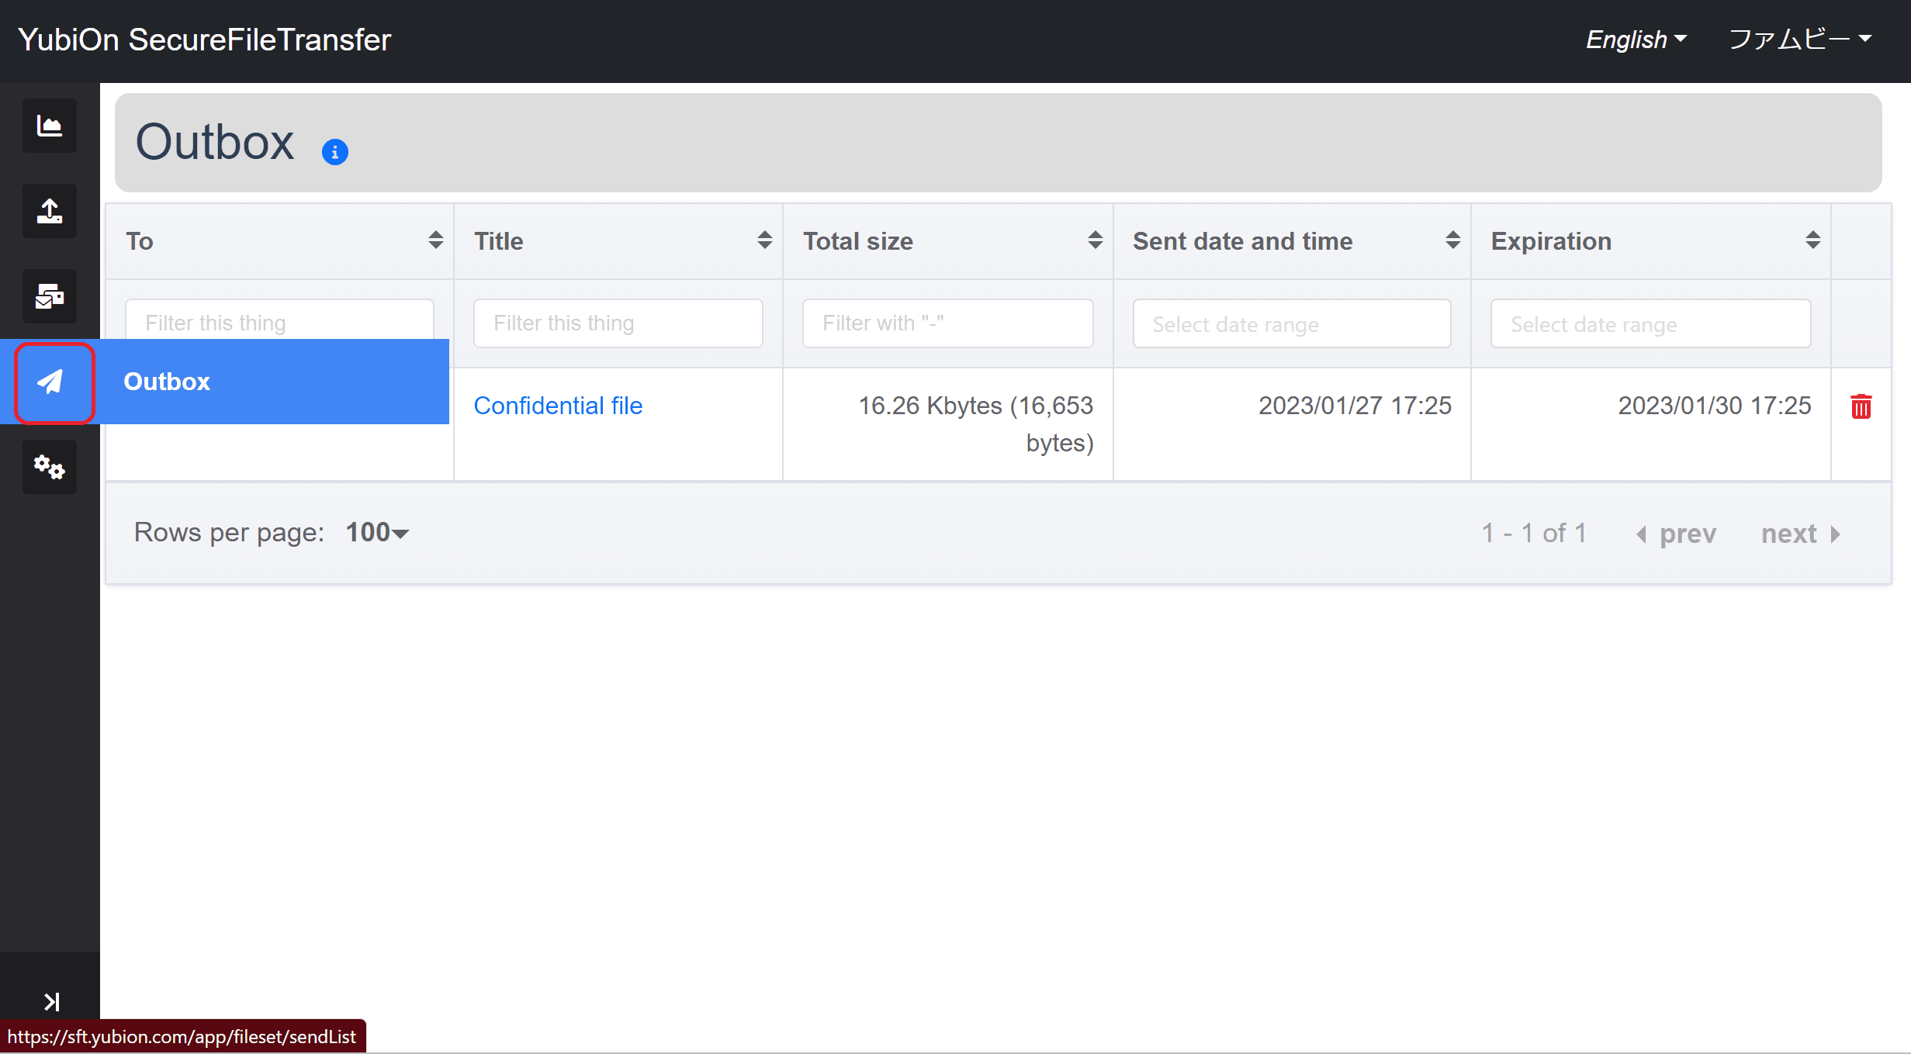Open the settings gears sidebar icon
Screen dimensions: 1911x1054
click(50, 467)
